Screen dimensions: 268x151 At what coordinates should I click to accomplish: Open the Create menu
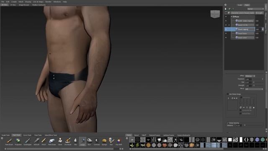(14, 2)
